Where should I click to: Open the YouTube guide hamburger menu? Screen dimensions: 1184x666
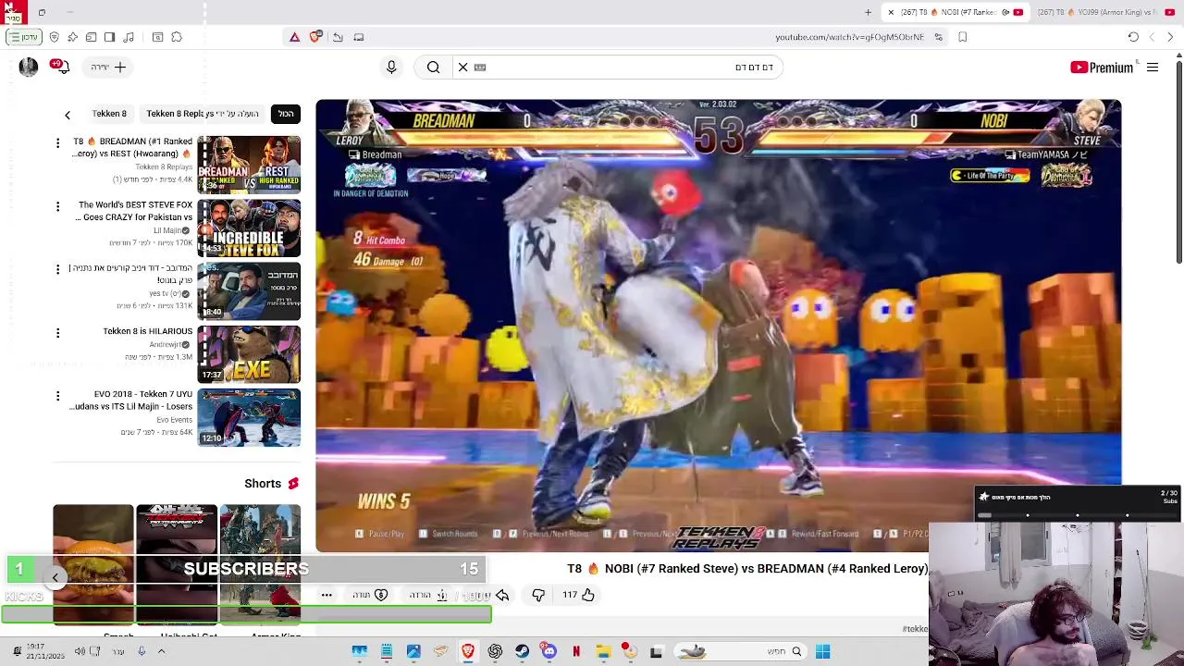[1153, 68]
